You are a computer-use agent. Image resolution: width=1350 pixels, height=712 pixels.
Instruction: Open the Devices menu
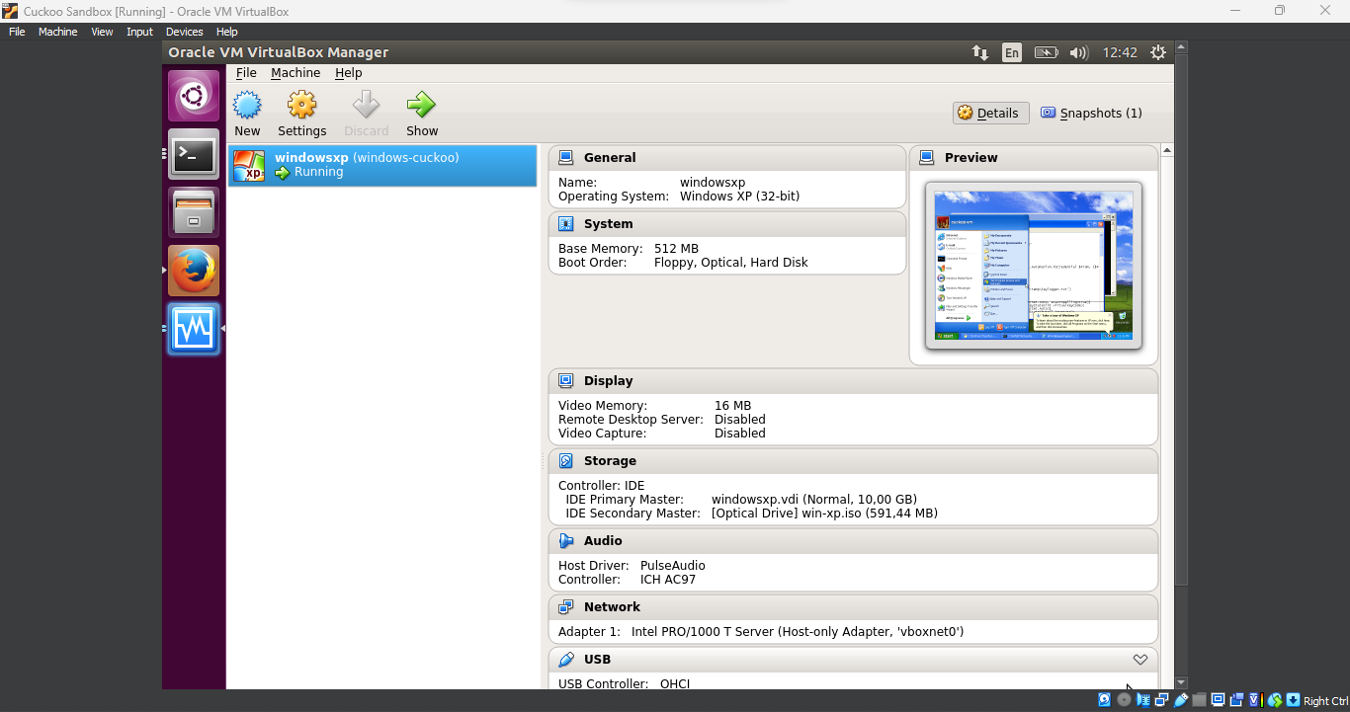tap(184, 32)
